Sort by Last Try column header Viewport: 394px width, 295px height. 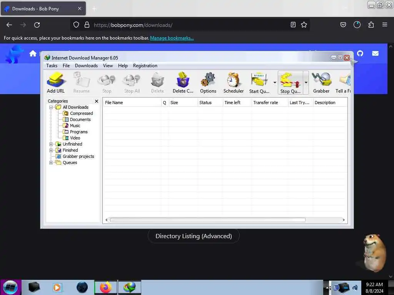301,103
